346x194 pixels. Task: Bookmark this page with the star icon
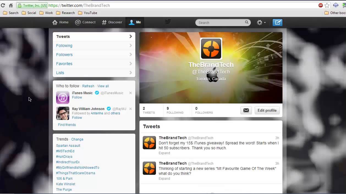327,5
